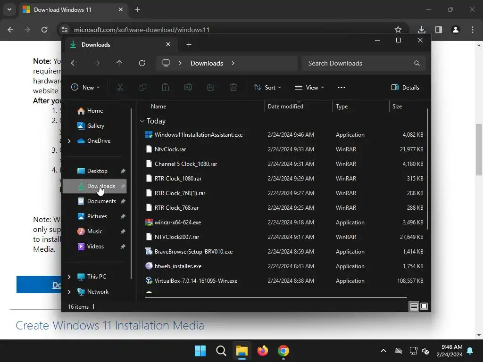The image size is (483, 362).
Task: Click the Copy icon in Explorer toolbar
Action: [x=142, y=87]
